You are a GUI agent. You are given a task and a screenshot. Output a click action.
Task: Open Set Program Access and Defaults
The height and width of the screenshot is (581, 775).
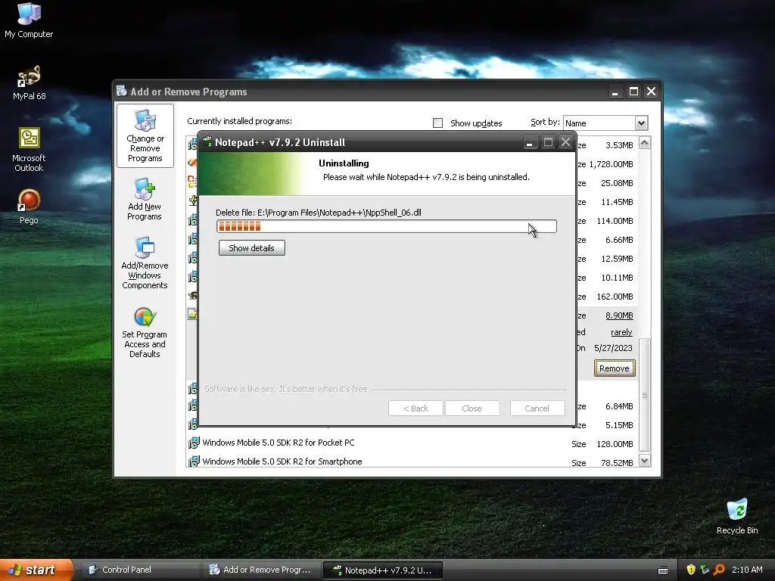click(145, 333)
